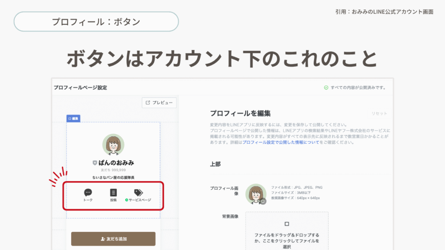The width and height of the screenshot is (445, 250).
Task: Open the サービスページ tag icon
Action: 138,192
